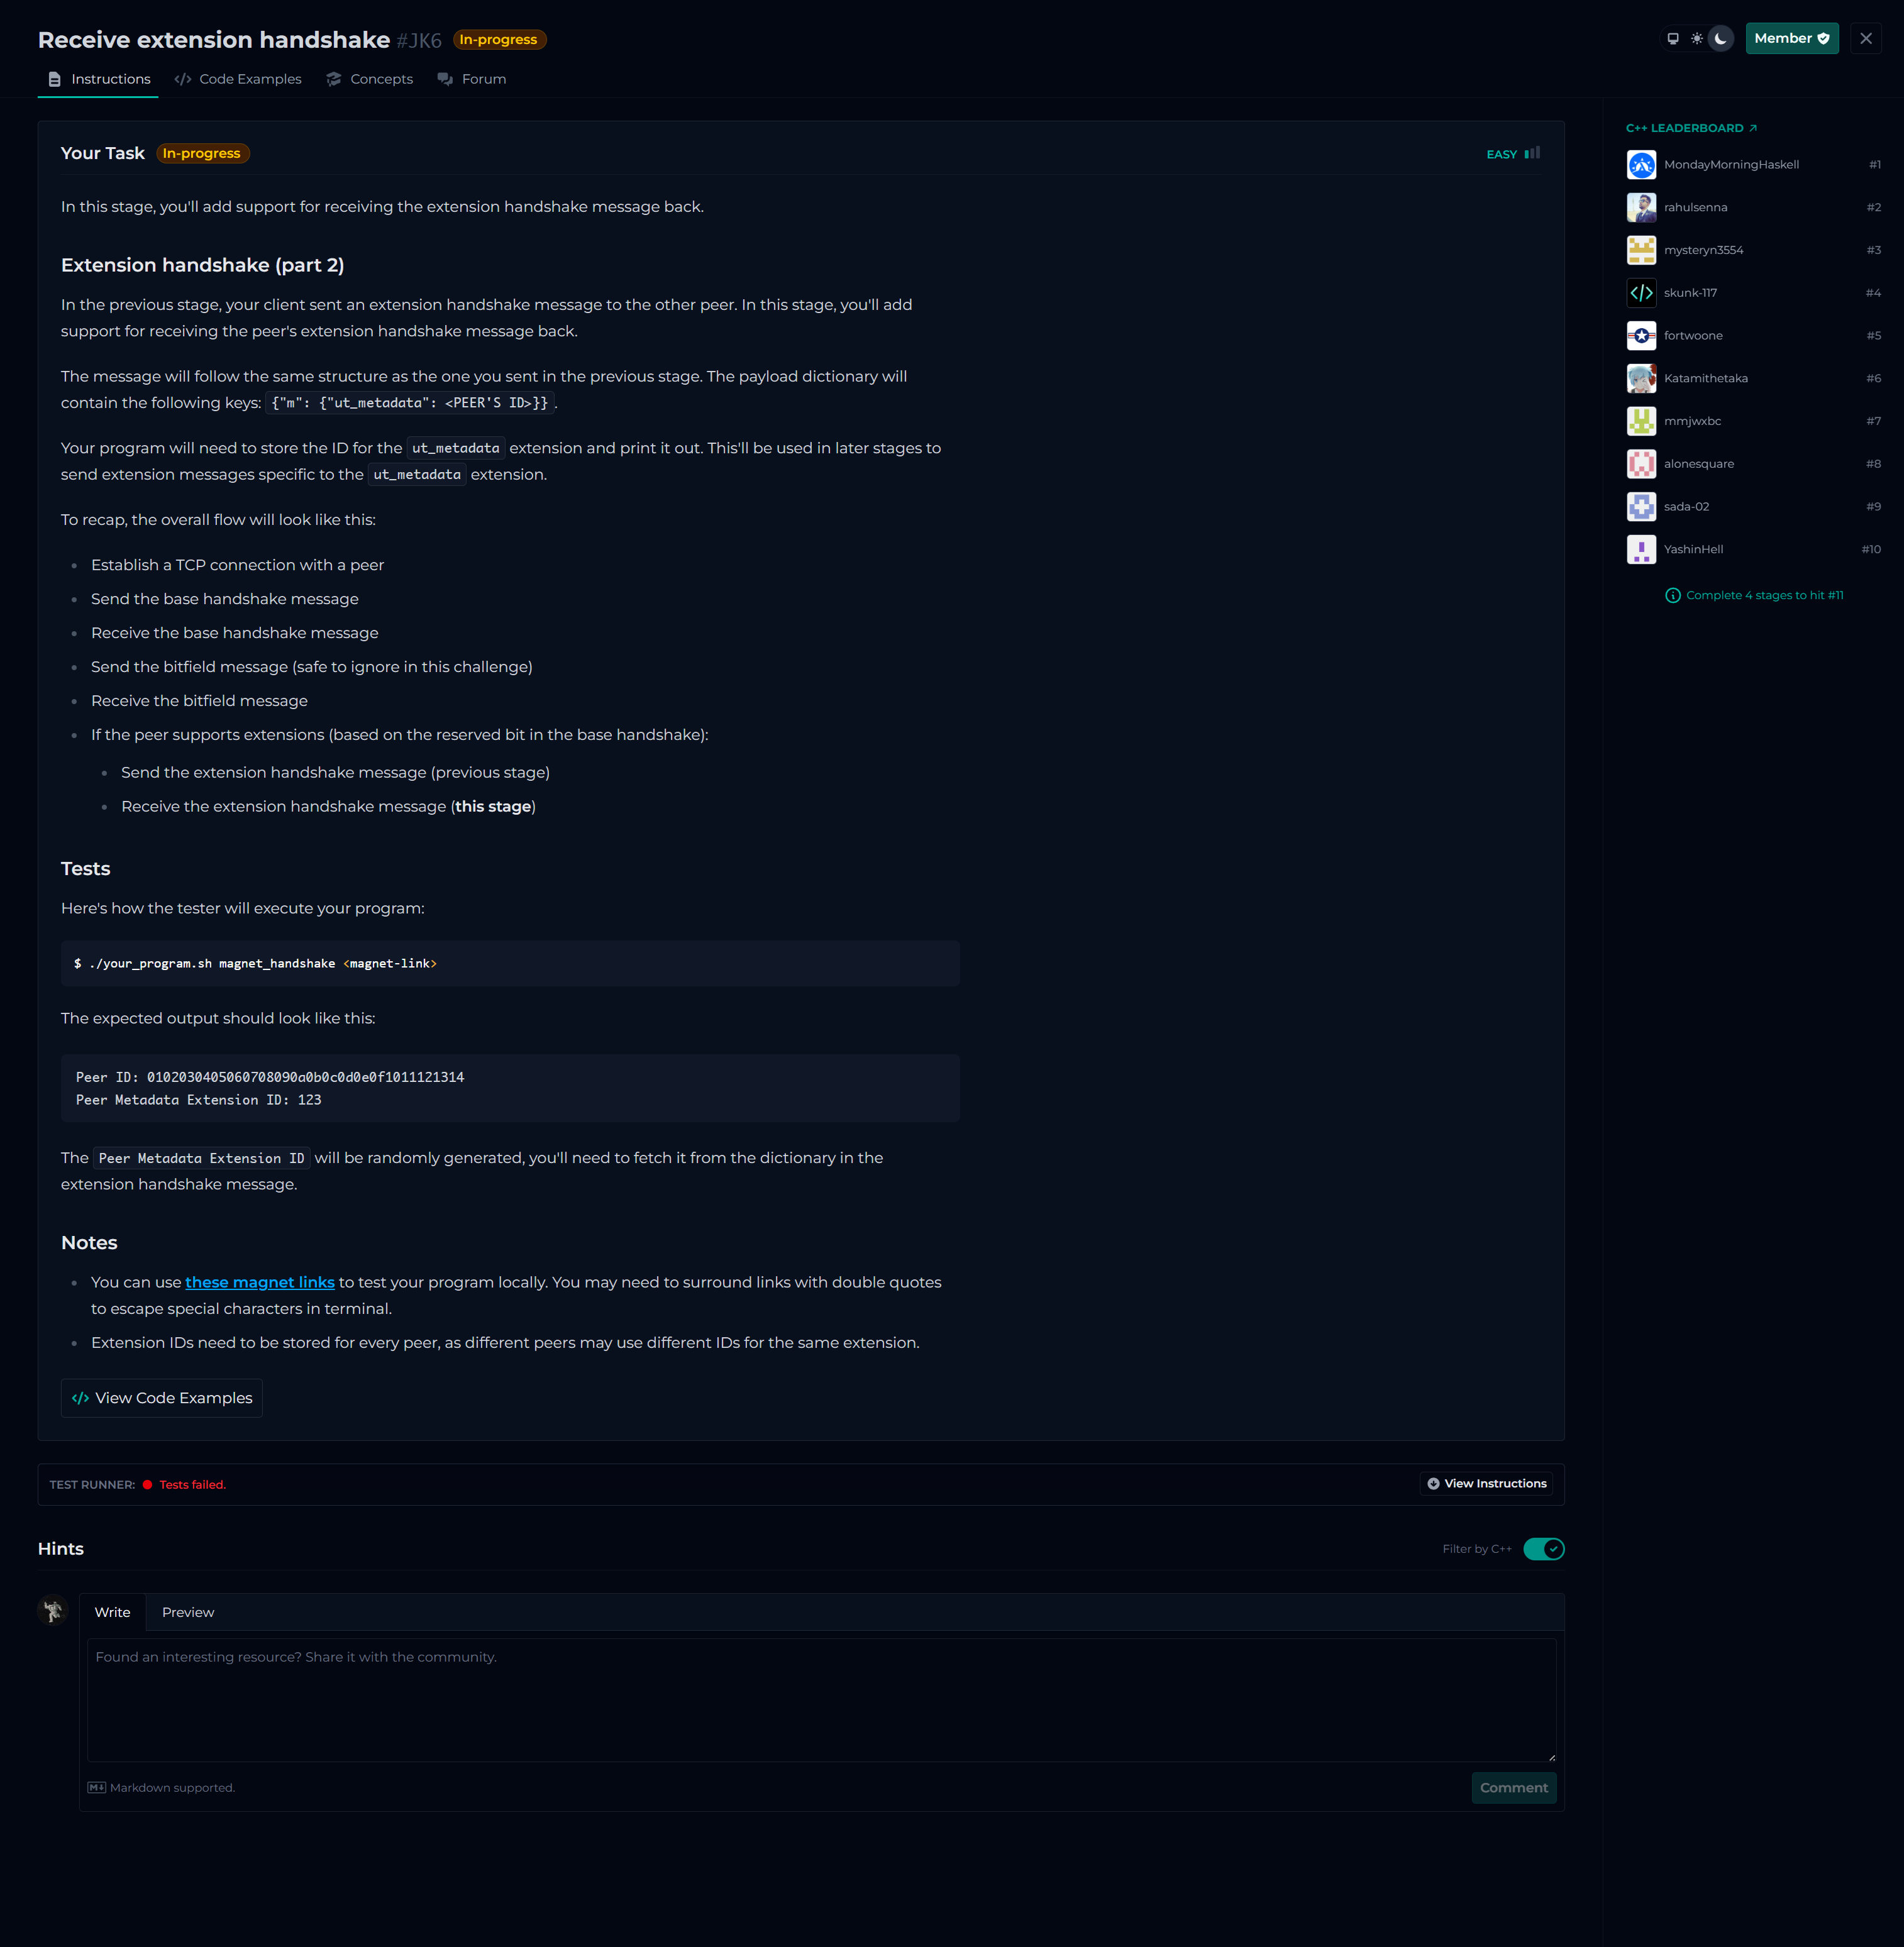Switch to the Concepts tab
The image size is (1904, 1947).
(370, 79)
